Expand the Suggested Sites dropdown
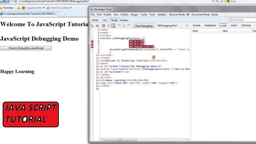This screenshot has width=256, height=144. click(44, 8)
